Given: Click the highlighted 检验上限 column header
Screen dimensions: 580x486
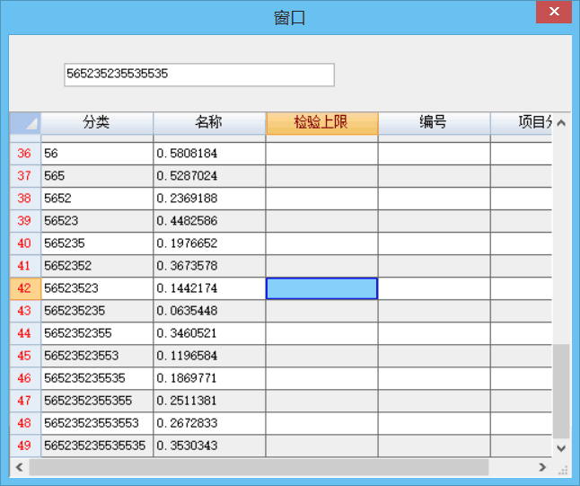Looking at the screenshot, I should point(321,123).
